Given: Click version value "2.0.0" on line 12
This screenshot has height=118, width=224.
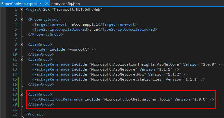Looking at the screenshot, I should [x=209, y=64].
